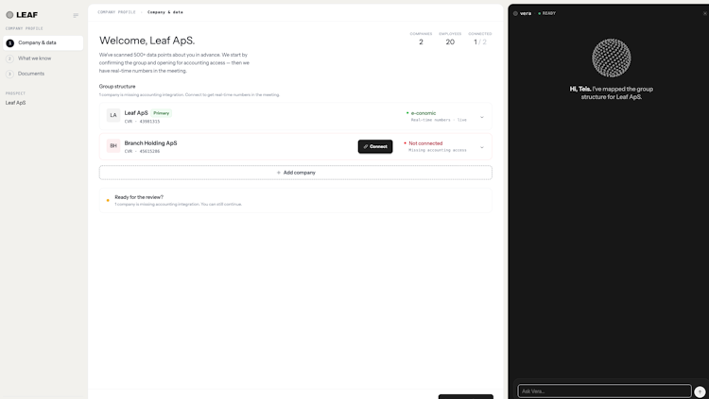Viewport: 709px width, 399px height.
Task: Click e-conomic connection status
Action: (x=424, y=113)
